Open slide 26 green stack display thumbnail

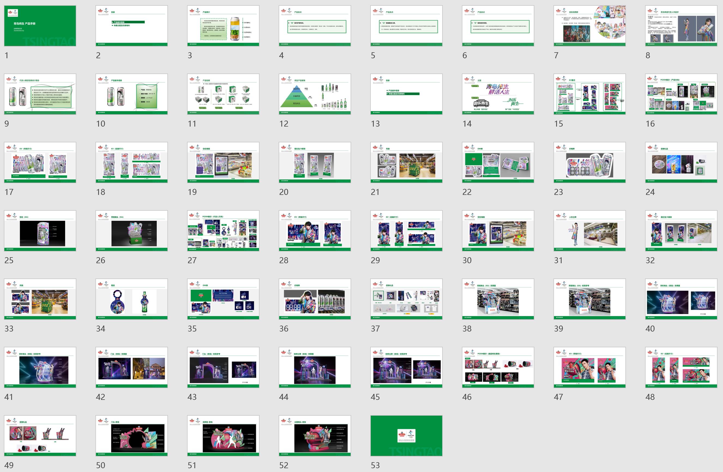point(131,231)
